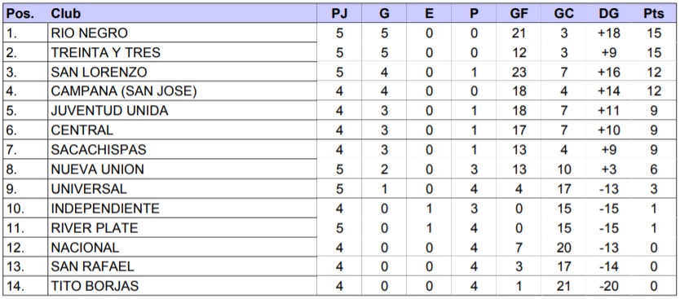Select the -20 goal difference cell

pos(608,287)
